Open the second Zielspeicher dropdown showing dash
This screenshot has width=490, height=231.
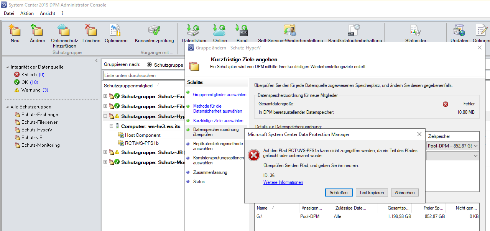(476, 156)
